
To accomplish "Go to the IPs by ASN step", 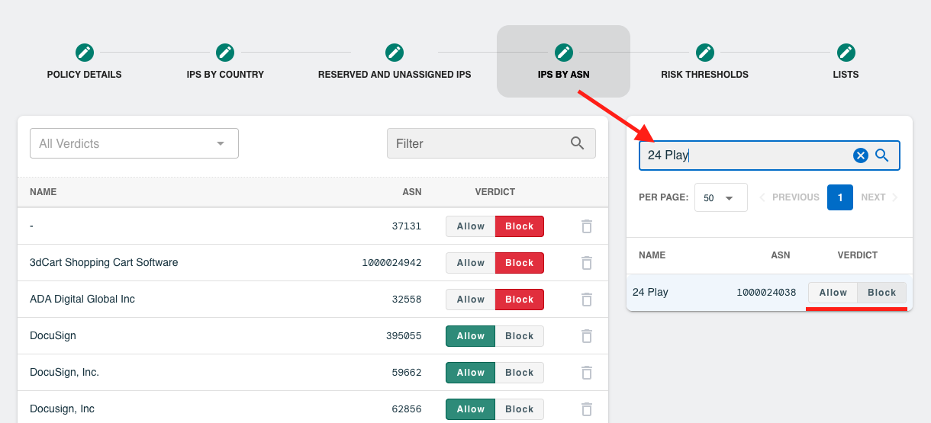I will pos(563,62).
